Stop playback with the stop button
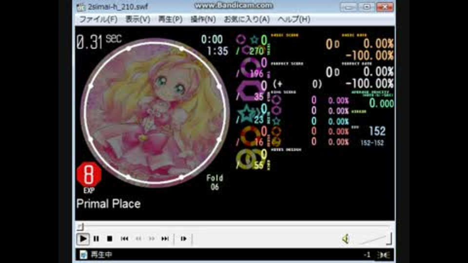The image size is (468, 263). (x=110, y=239)
